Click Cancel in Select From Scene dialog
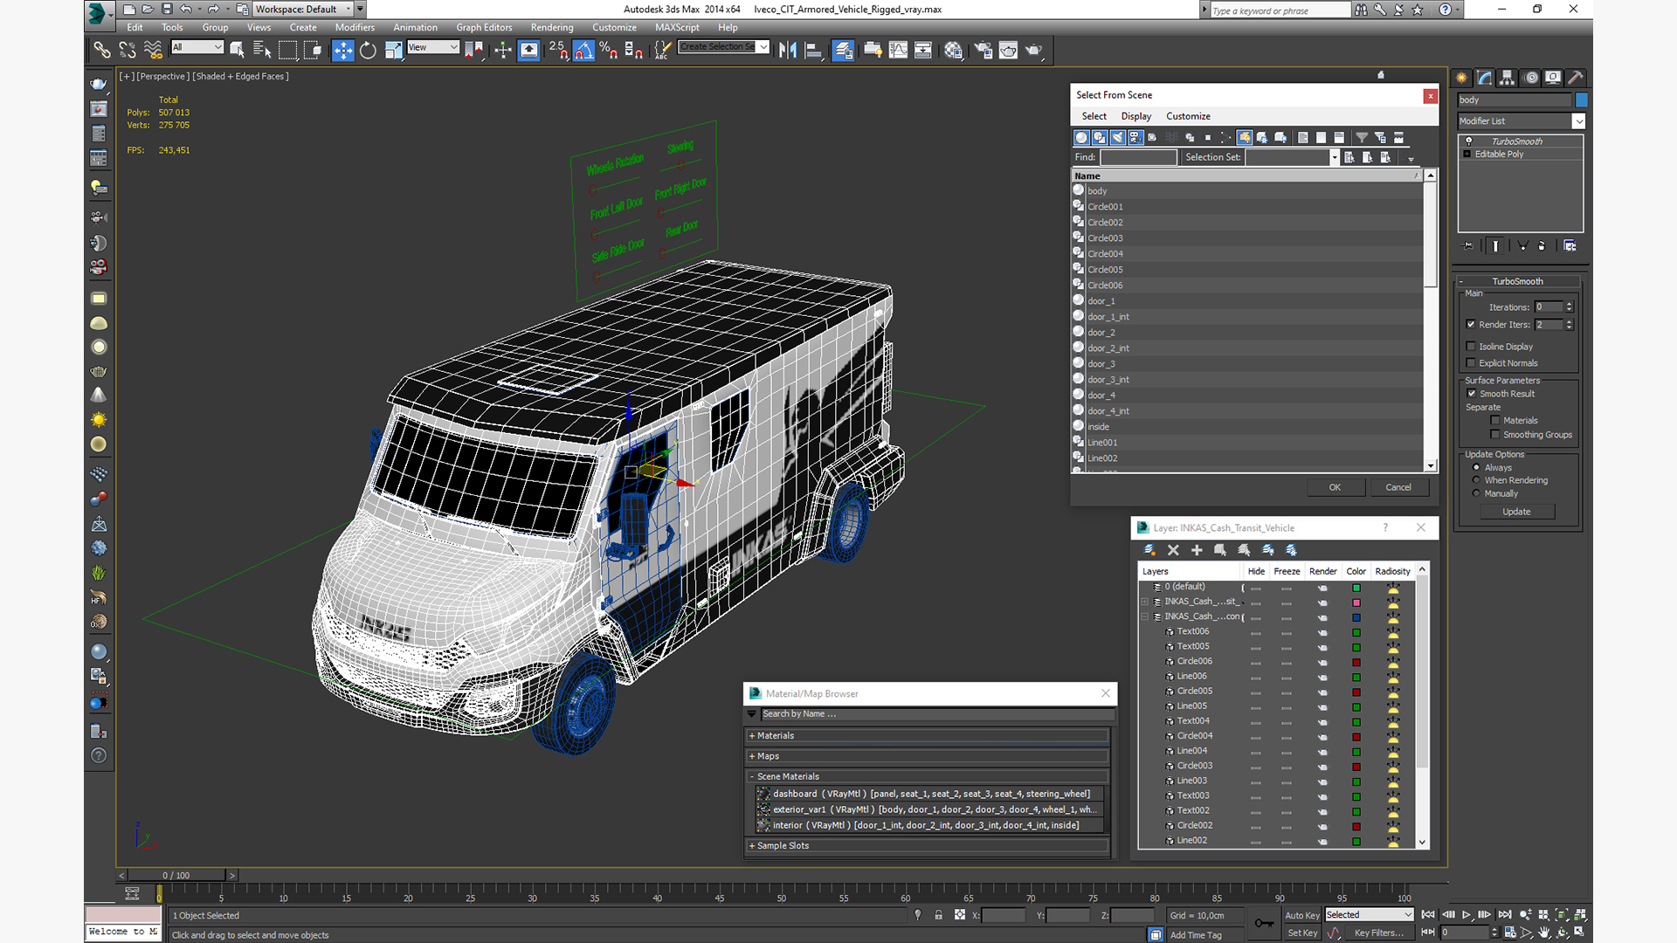 click(x=1398, y=488)
